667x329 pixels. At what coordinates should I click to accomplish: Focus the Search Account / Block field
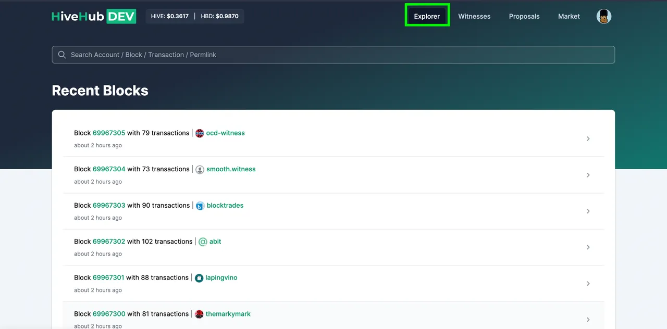[x=333, y=55]
